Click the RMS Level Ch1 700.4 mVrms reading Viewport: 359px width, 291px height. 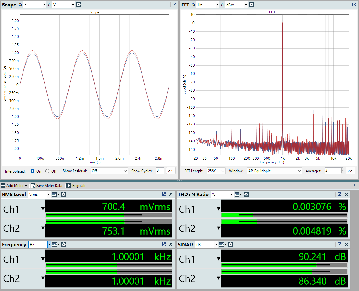point(136,207)
